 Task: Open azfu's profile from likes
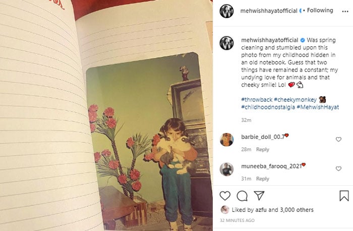(261, 210)
